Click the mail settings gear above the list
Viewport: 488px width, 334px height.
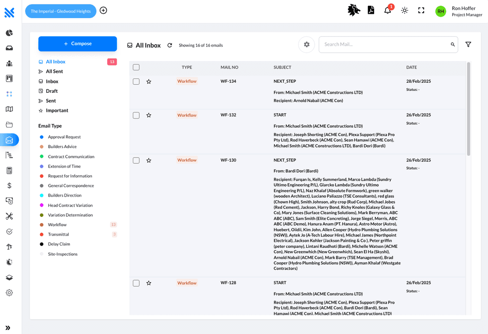(306, 44)
